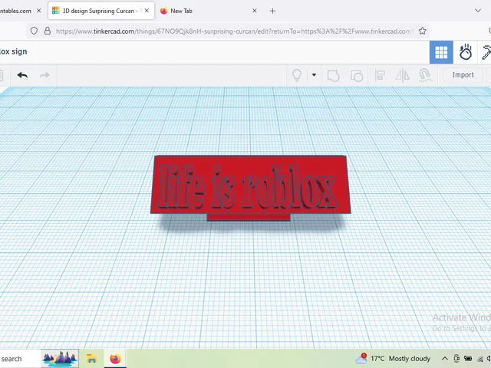Click the 17°C Mostly cloudy weather widget
Image resolution: width=491 pixels, height=368 pixels.
pos(393,359)
